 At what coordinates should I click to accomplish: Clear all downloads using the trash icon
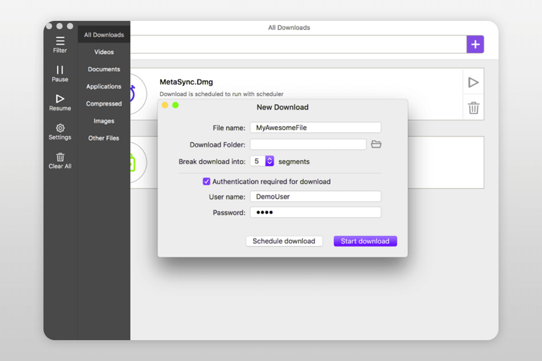(60, 161)
